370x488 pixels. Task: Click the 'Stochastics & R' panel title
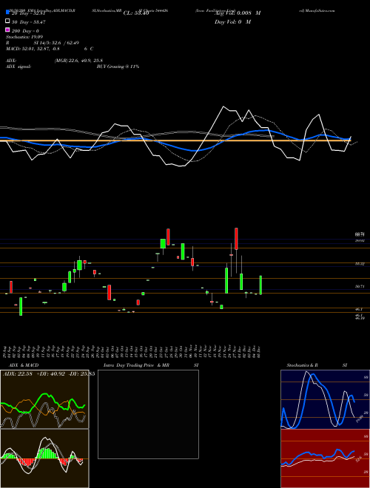click(x=303, y=365)
